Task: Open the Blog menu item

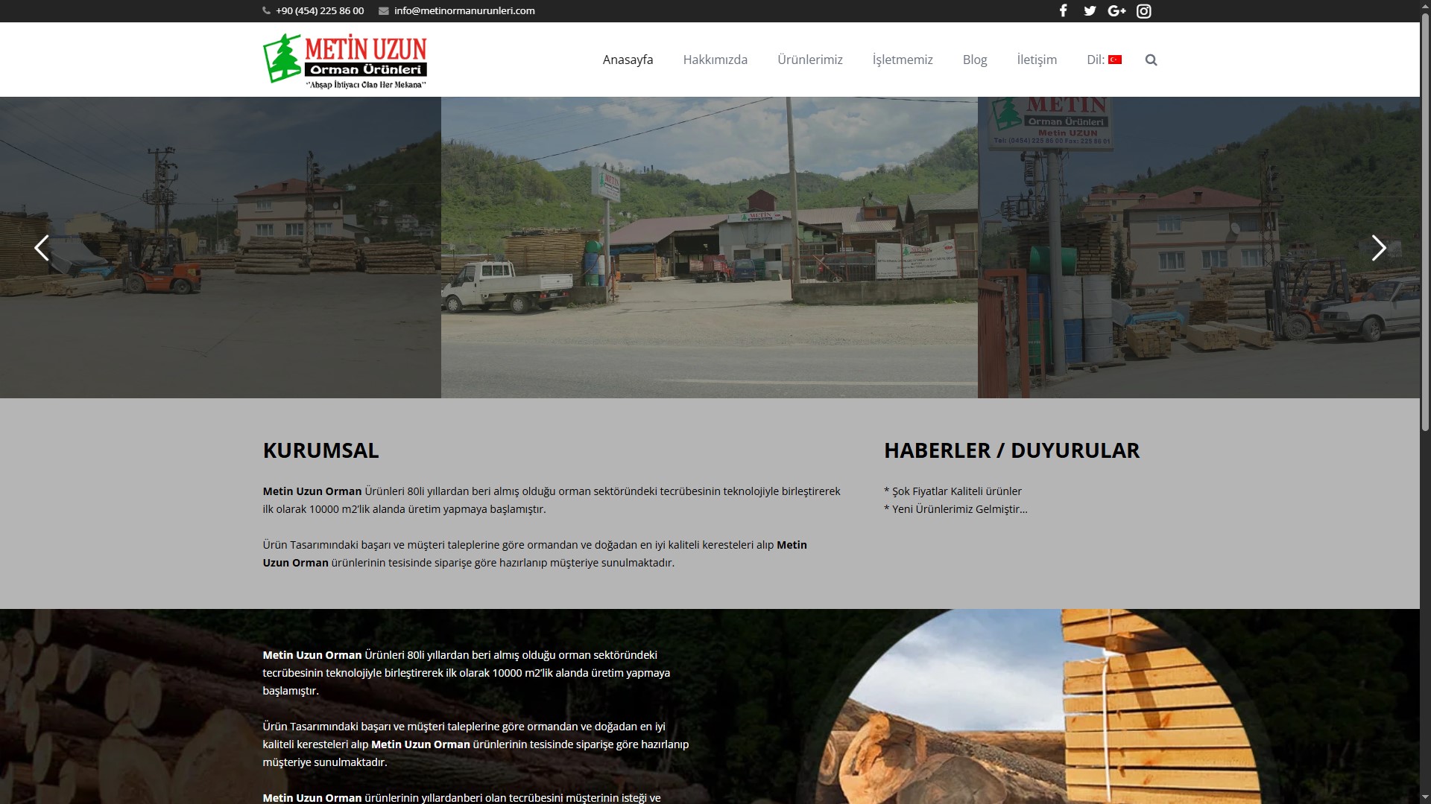Action: [x=975, y=60]
